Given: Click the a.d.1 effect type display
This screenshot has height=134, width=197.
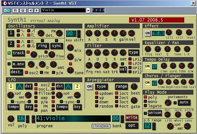Looking at the screenshot, I should click(158, 33).
